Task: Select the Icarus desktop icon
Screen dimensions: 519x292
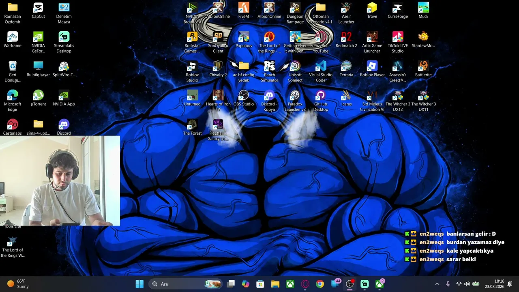Action: (346, 99)
